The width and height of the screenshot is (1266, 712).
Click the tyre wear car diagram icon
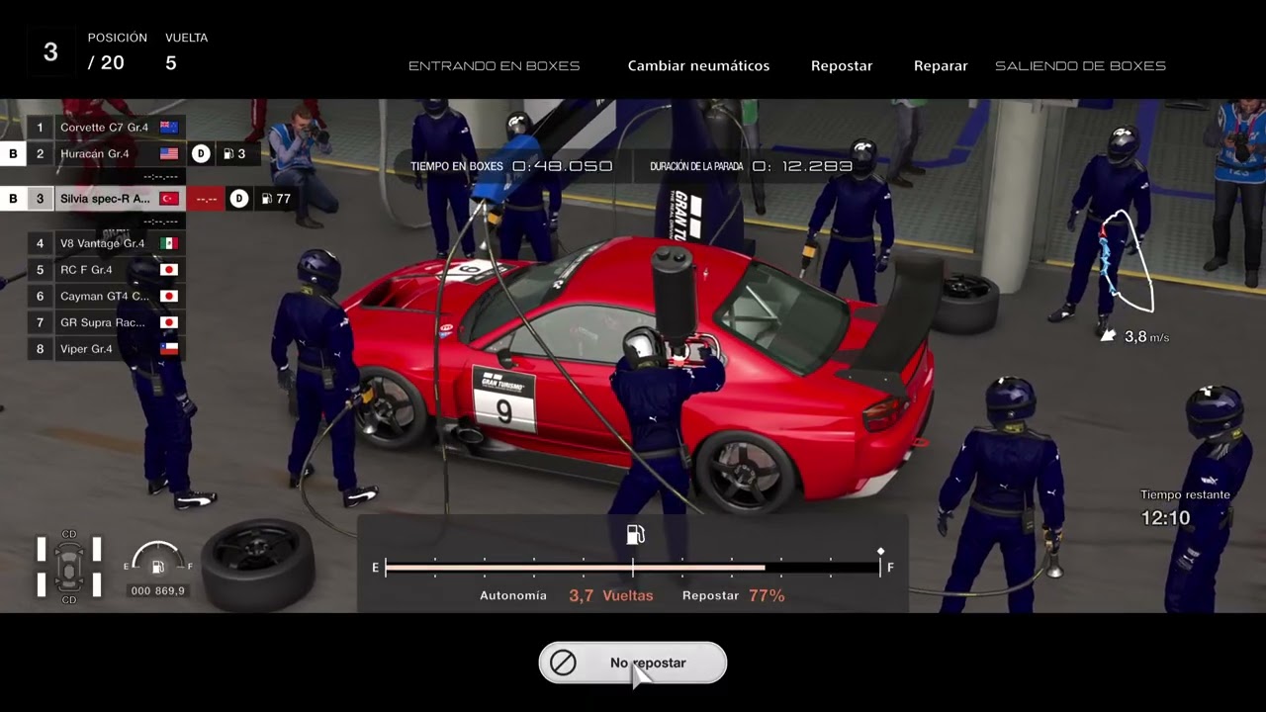click(x=69, y=567)
